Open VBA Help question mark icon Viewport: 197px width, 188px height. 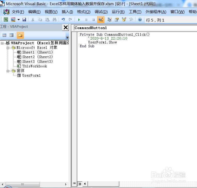coord(140,20)
